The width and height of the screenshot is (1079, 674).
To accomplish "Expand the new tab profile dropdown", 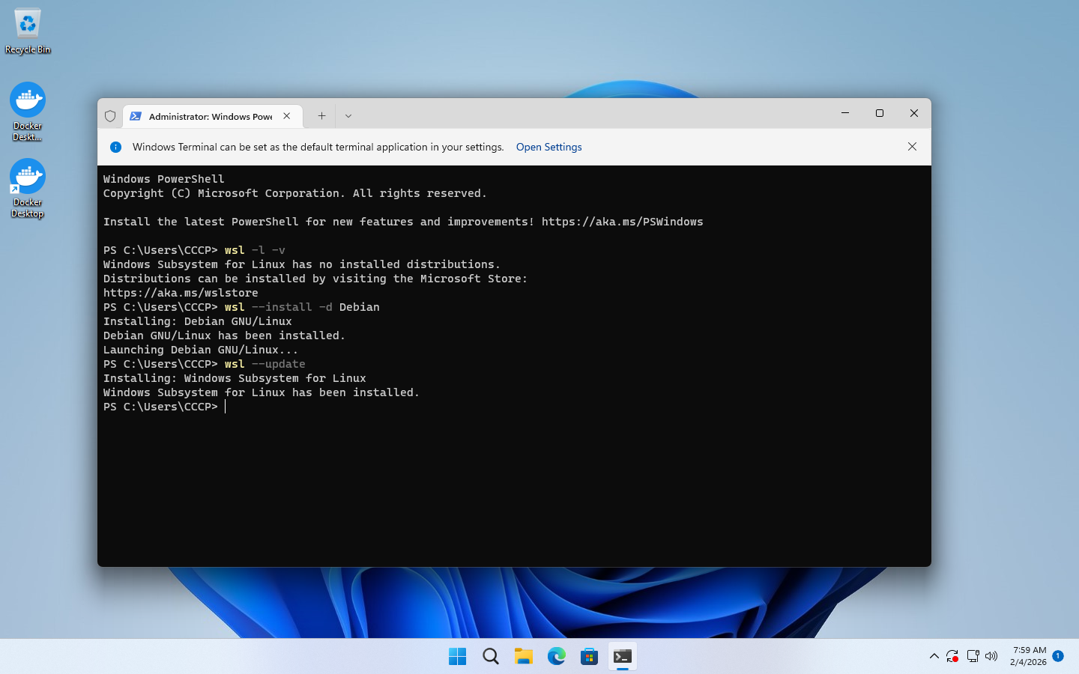I will 348,116.
